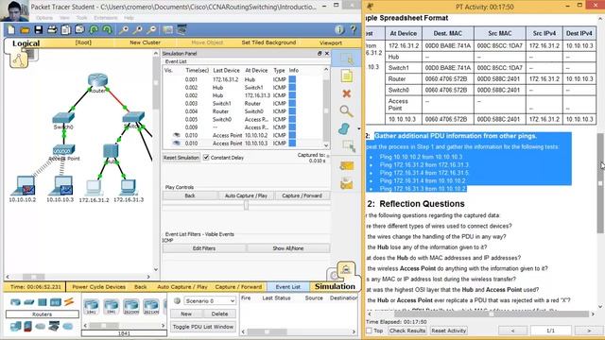
Task: Click the Zoom In magnifier icon
Action: pyautogui.click(x=124, y=29)
